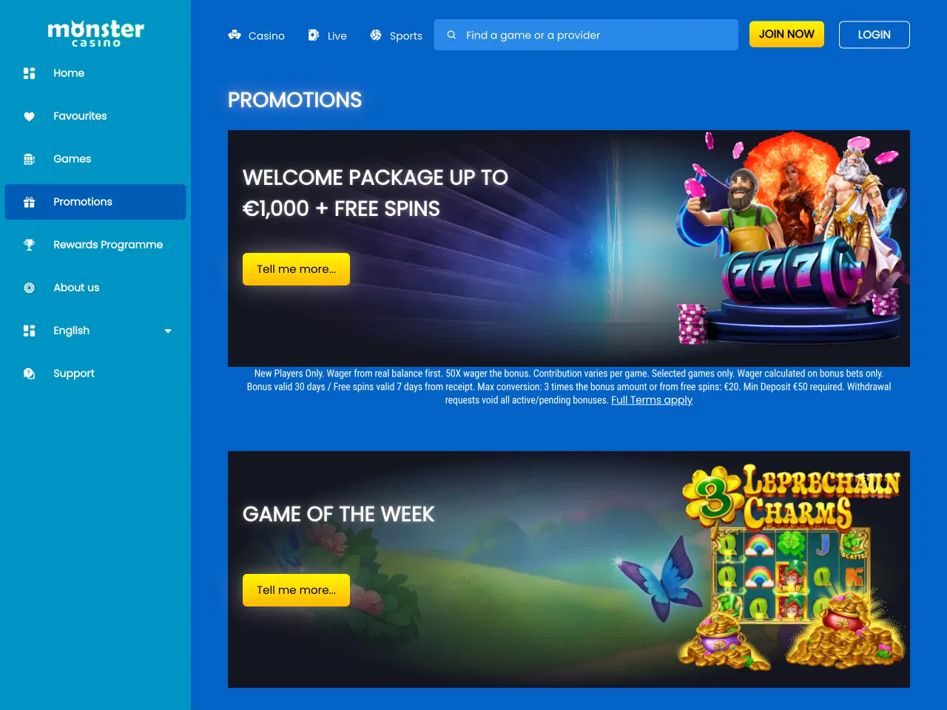The image size is (947, 710).
Task: Click the LOGIN button
Action: pos(874,35)
